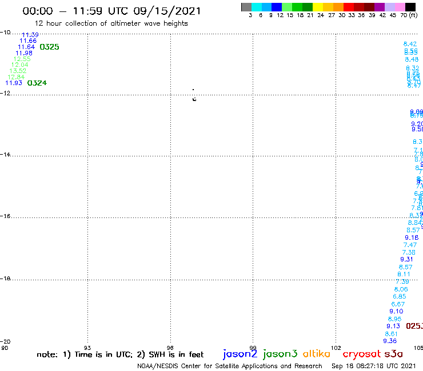The width and height of the screenshot is (423, 371).
Task: Click wave height value 6.85
Action: (400, 296)
